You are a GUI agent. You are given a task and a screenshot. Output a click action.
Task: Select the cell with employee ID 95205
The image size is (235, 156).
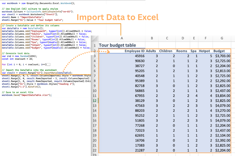coord(122,71)
